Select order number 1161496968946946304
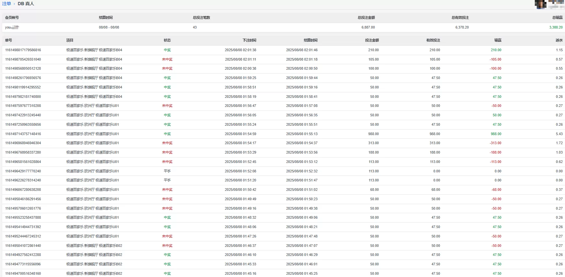This screenshot has height=277, width=565. coord(23,143)
